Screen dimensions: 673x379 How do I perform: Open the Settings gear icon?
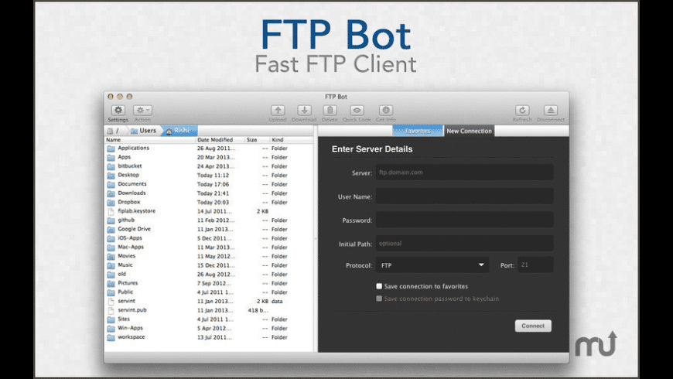click(118, 111)
